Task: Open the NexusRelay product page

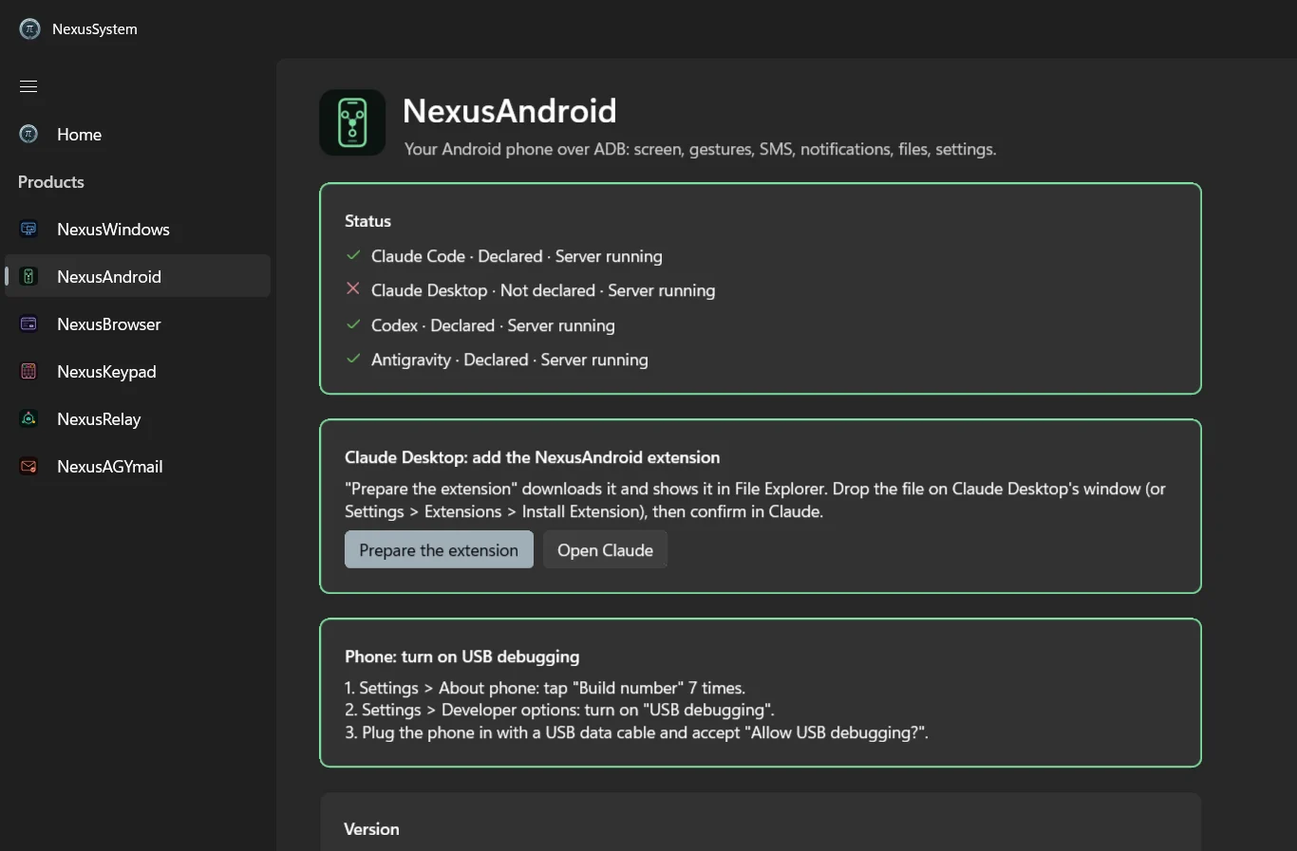Action: point(138,418)
